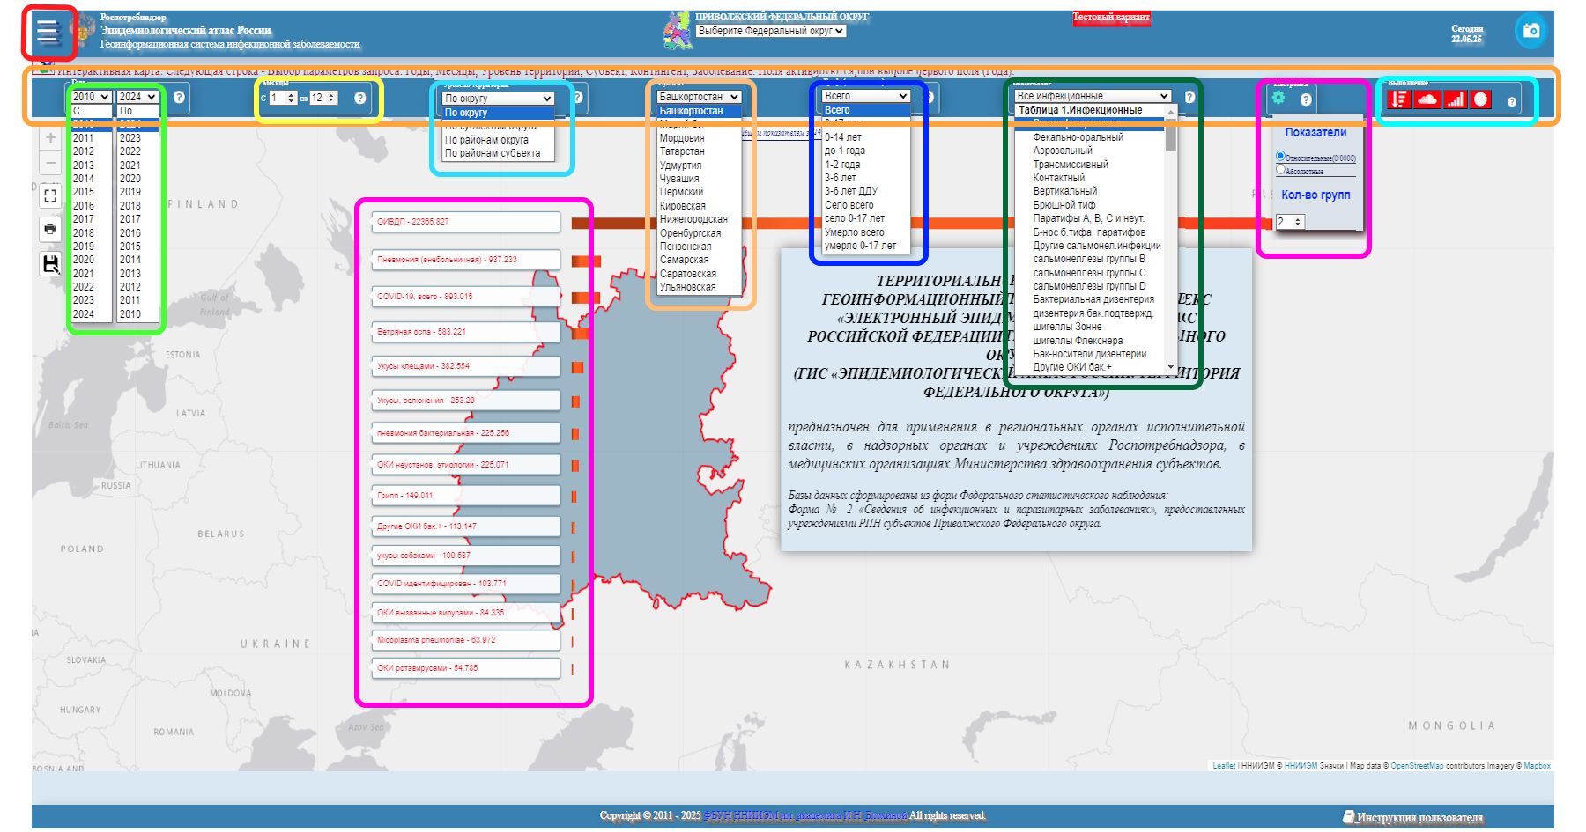Click the red sort-descending ranking icon

(x=1398, y=99)
